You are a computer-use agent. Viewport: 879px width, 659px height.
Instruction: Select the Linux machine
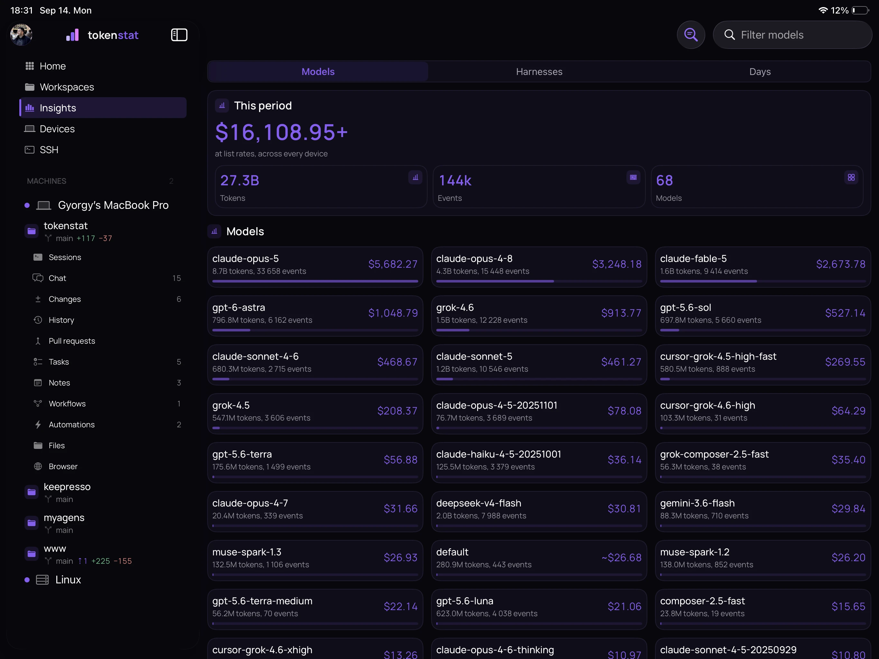[x=103, y=580]
